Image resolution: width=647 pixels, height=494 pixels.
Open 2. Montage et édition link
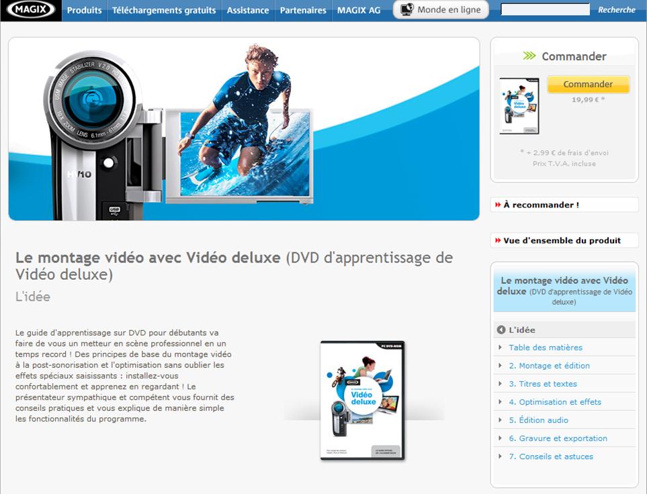coord(549,366)
